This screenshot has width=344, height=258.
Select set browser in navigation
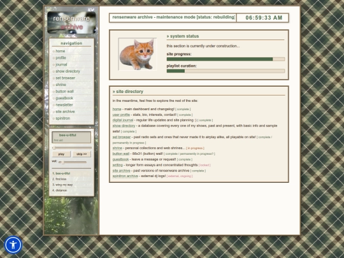[66, 78]
